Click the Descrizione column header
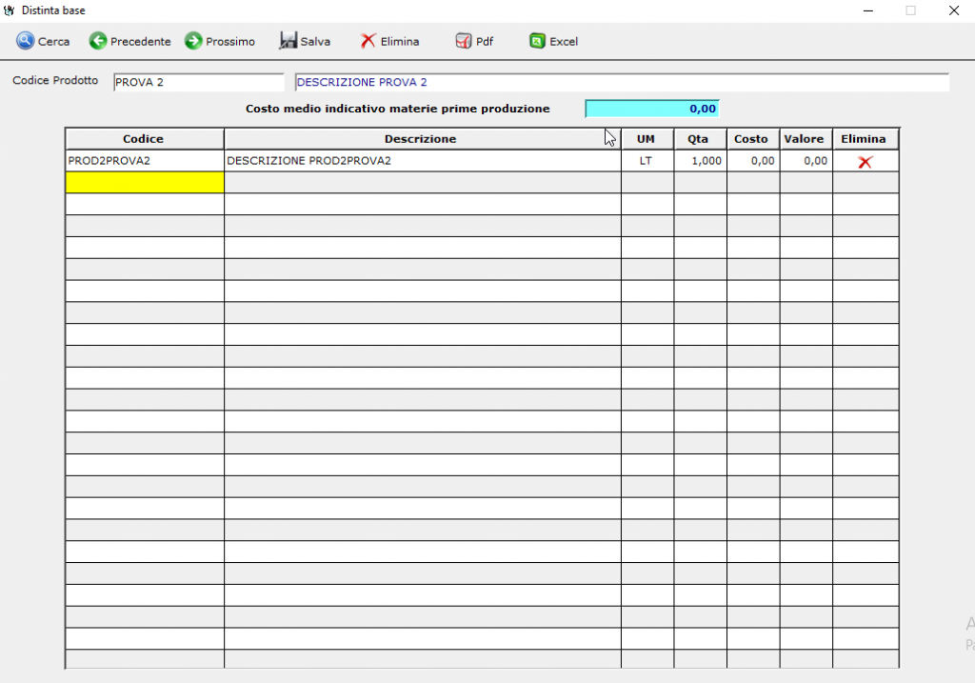Image resolution: width=975 pixels, height=683 pixels. coord(421,139)
